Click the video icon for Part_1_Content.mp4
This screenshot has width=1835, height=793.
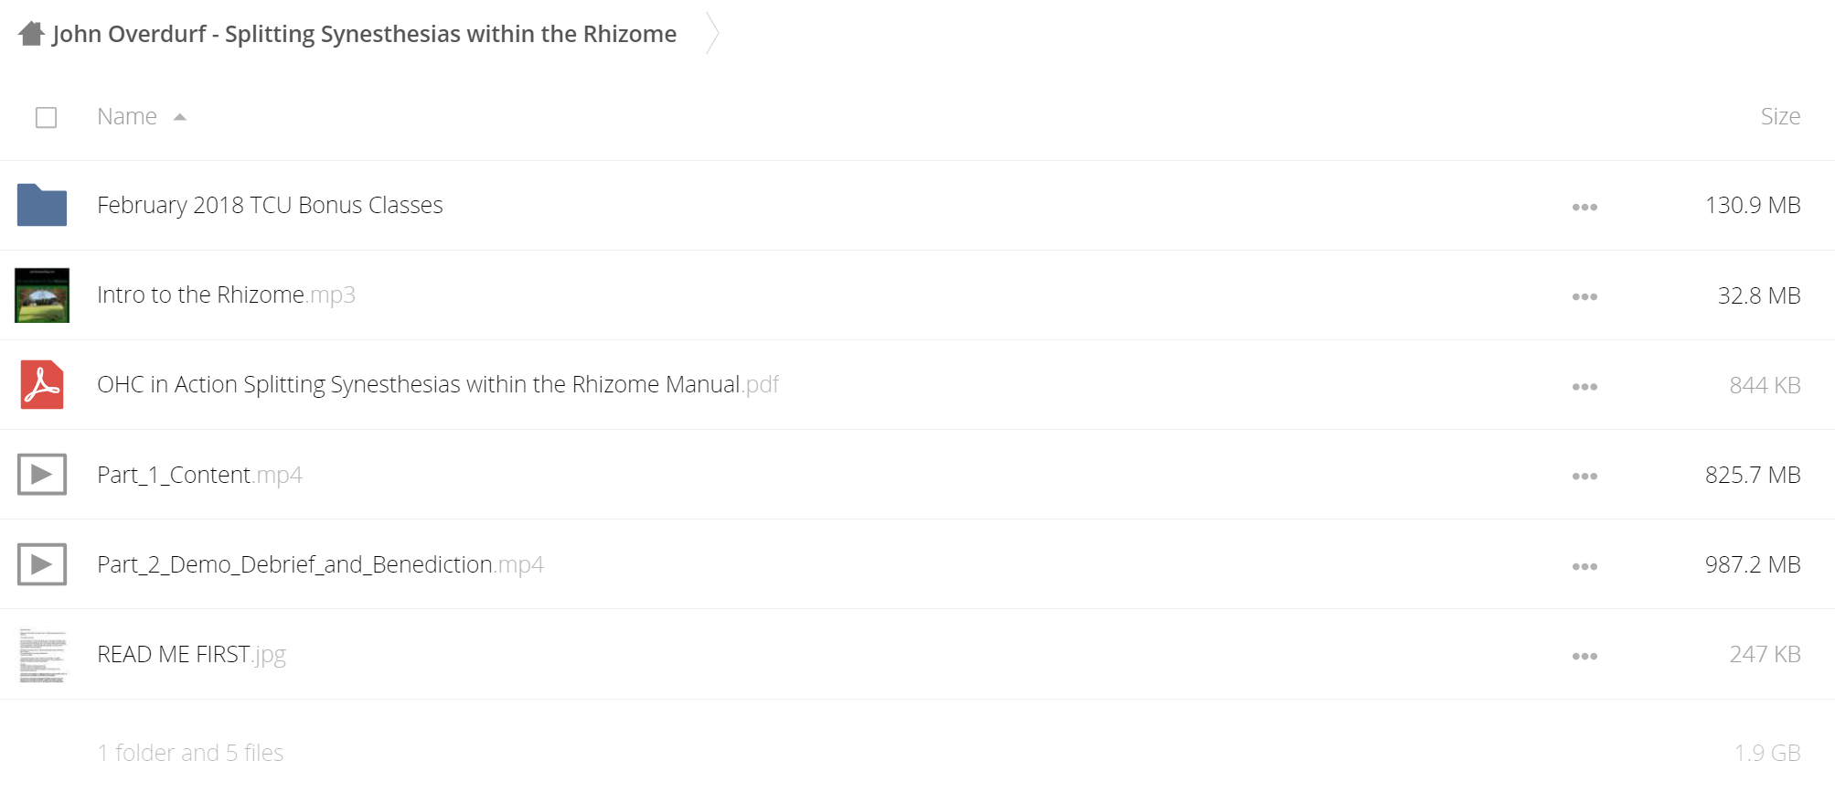tap(42, 474)
